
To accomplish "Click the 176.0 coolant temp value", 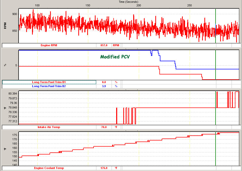I will (104, 168).
